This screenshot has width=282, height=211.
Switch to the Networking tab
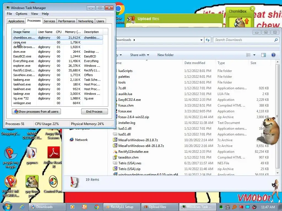click(x=86, y=21)
